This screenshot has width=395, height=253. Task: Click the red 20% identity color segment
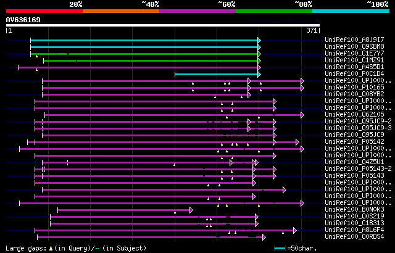(44, 11)
